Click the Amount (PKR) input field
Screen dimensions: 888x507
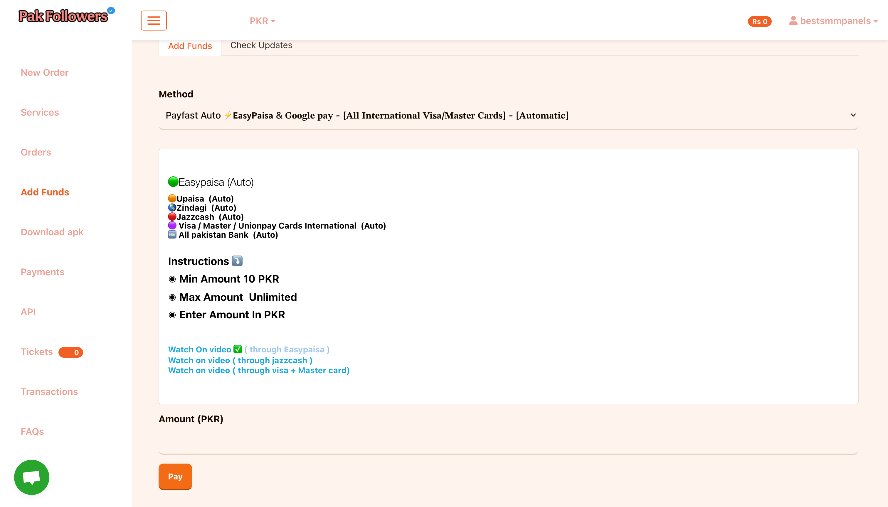tap(508, 442)
